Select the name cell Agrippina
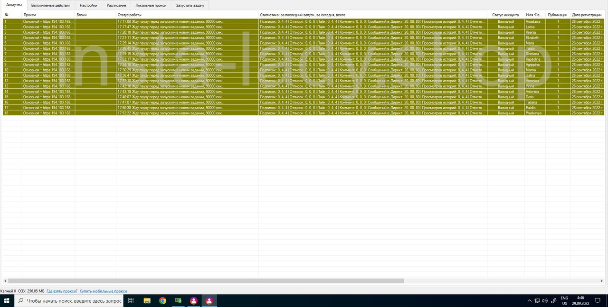Screen dimensions: 608x307 pos(535,65)
